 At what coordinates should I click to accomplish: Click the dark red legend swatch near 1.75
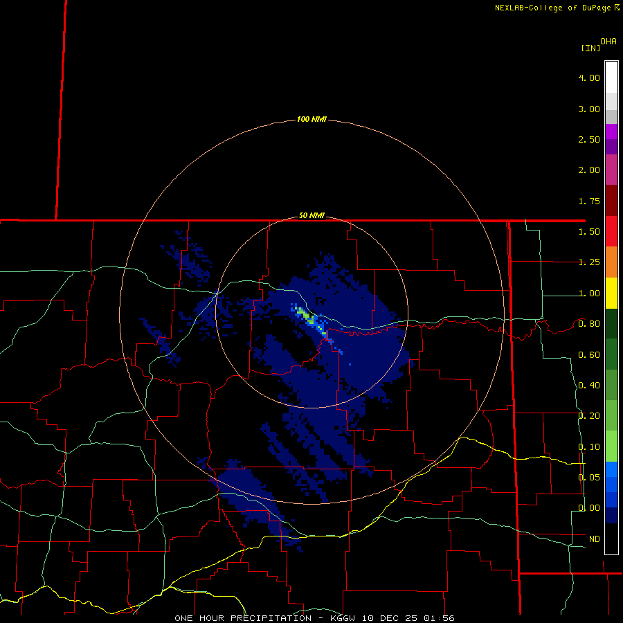pos(611,201)
